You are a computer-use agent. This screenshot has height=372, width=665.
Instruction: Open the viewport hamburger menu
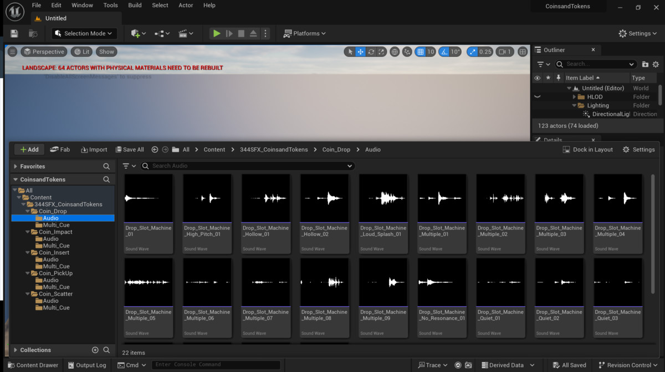(x=13, y=51)
